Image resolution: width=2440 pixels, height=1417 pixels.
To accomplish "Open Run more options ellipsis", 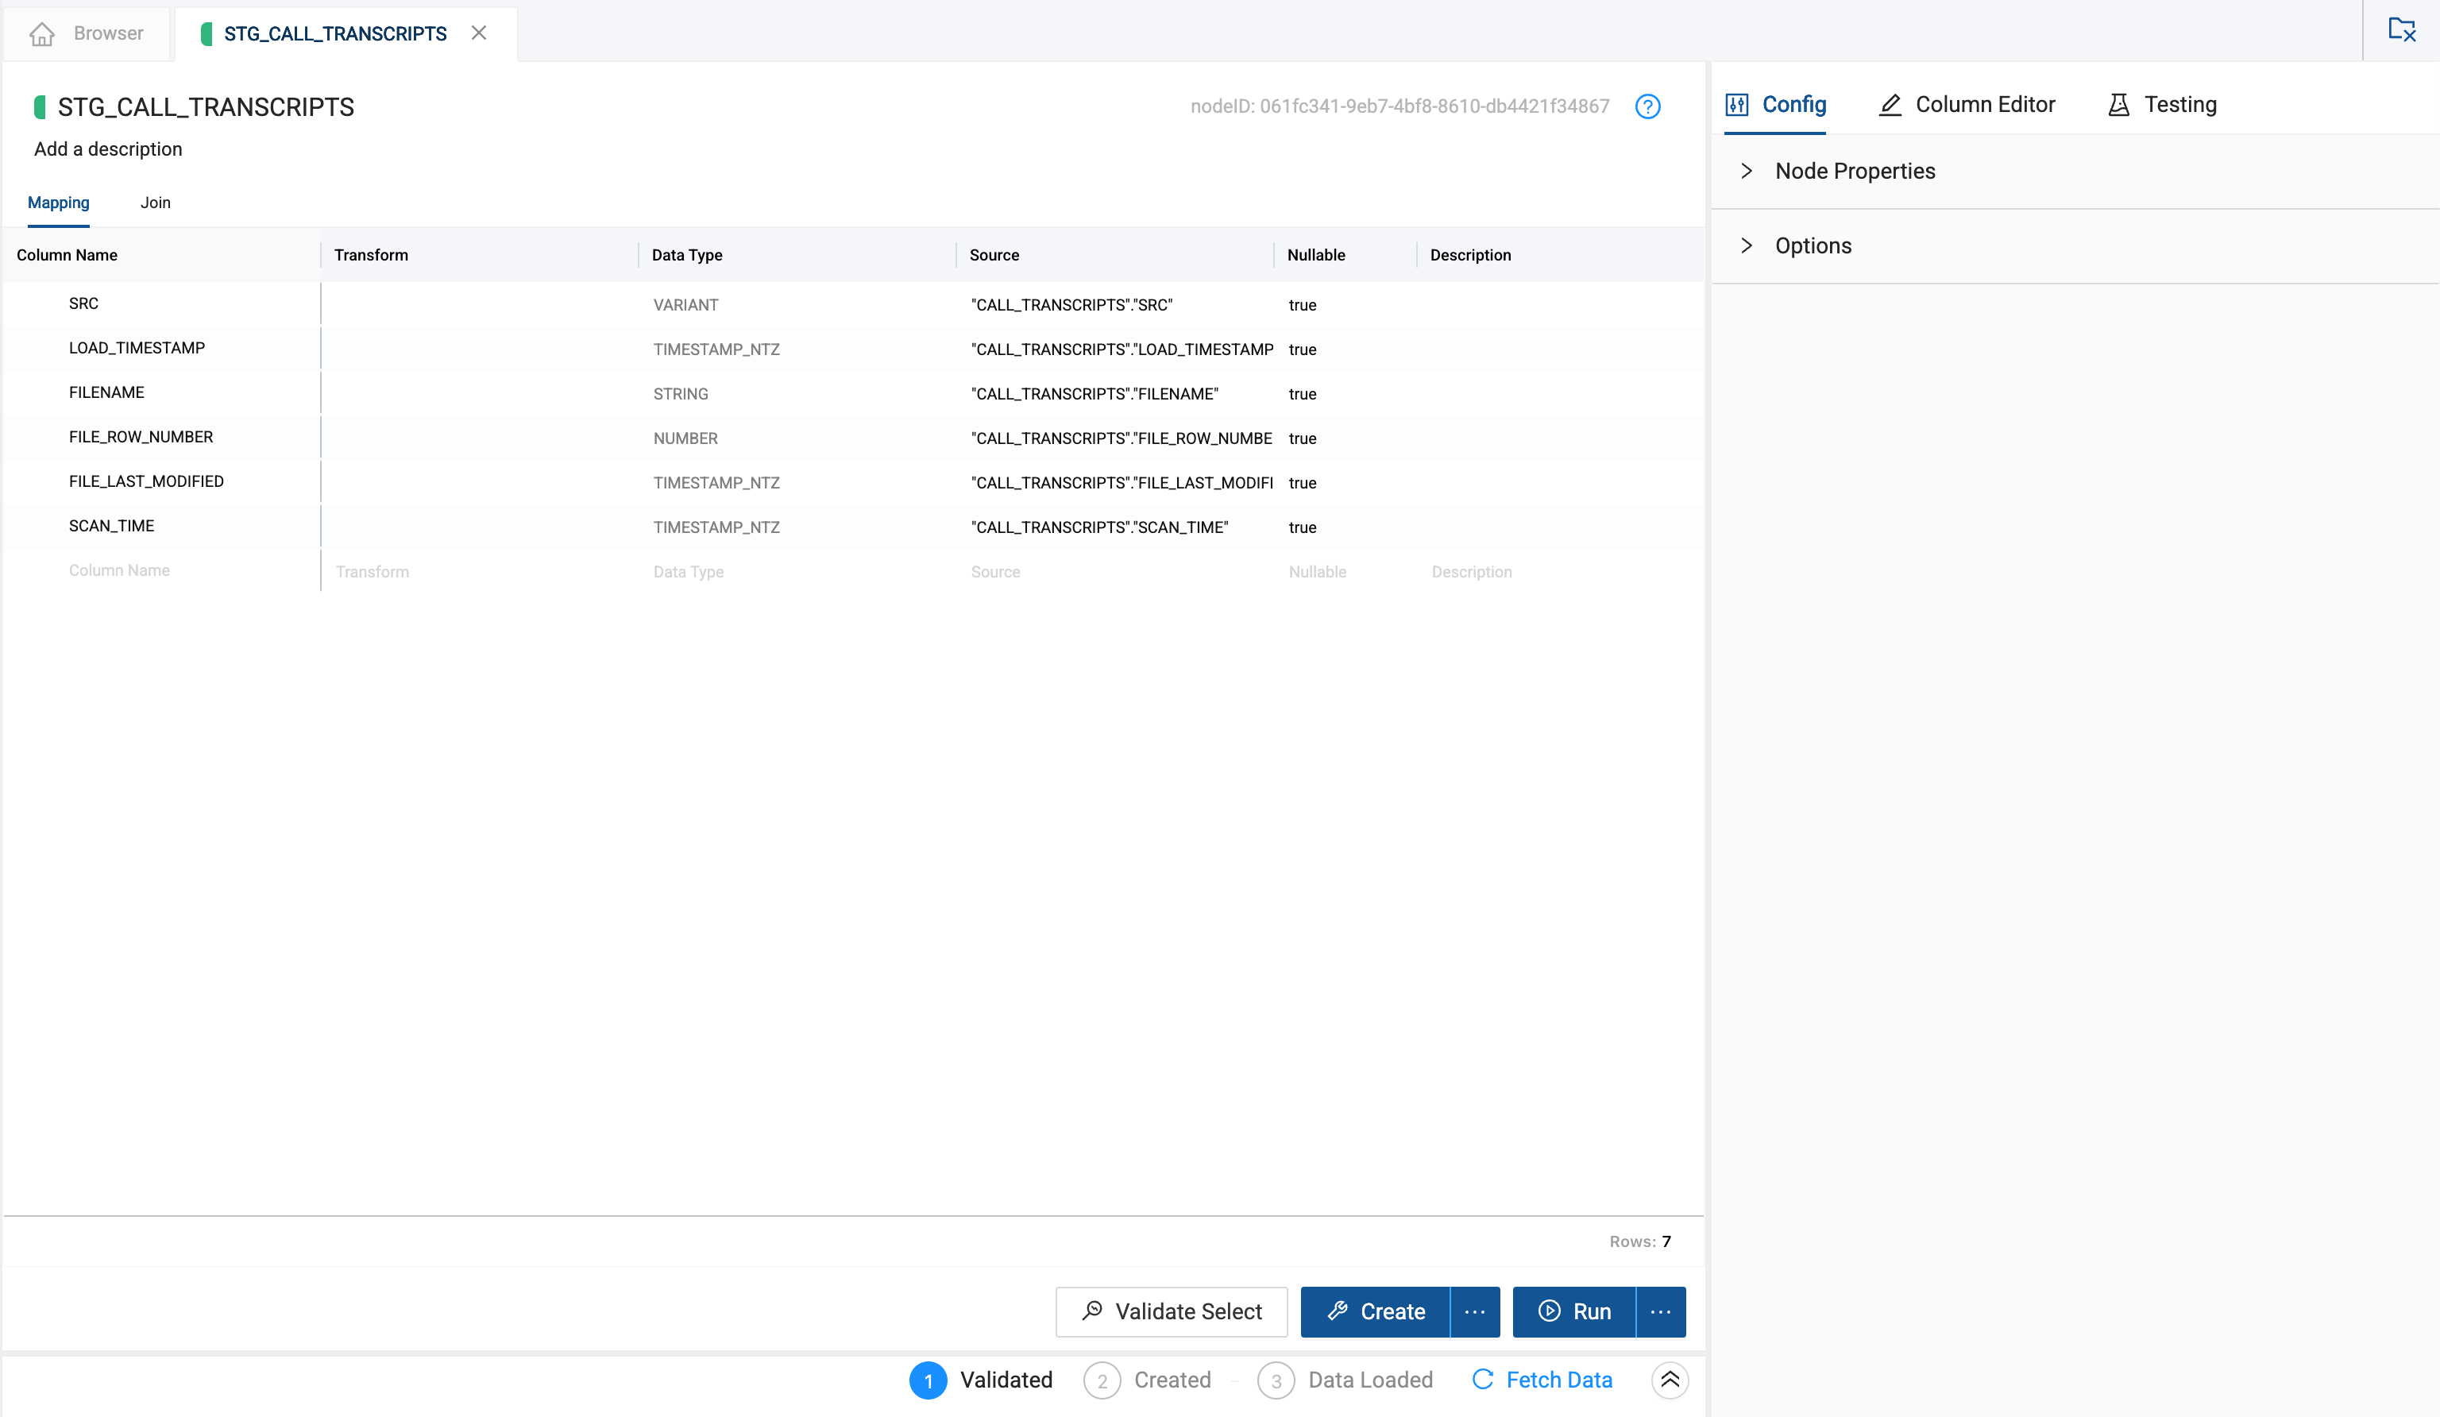I will (1662, 1311).
